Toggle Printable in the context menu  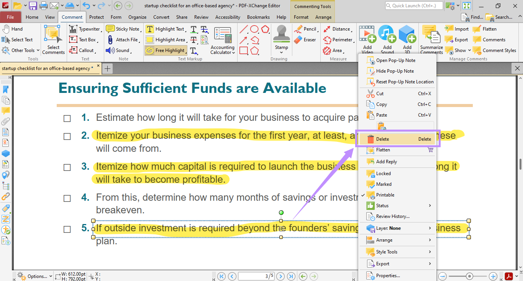[x=385, y=195]
